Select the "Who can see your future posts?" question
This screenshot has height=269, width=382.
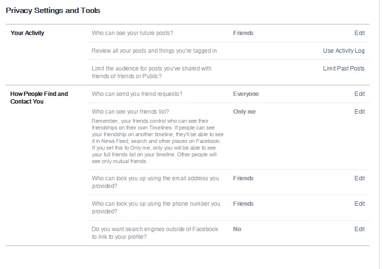tap(132, 33)
